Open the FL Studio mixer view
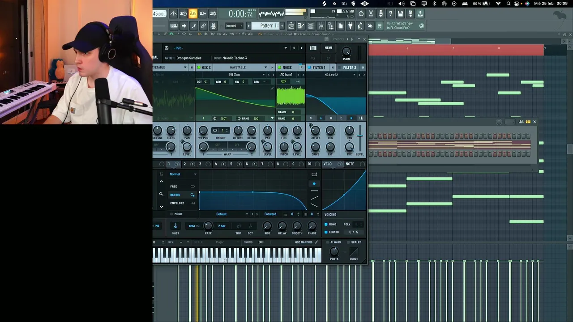Viewport: 573px width, 322px height. point(321,25)
